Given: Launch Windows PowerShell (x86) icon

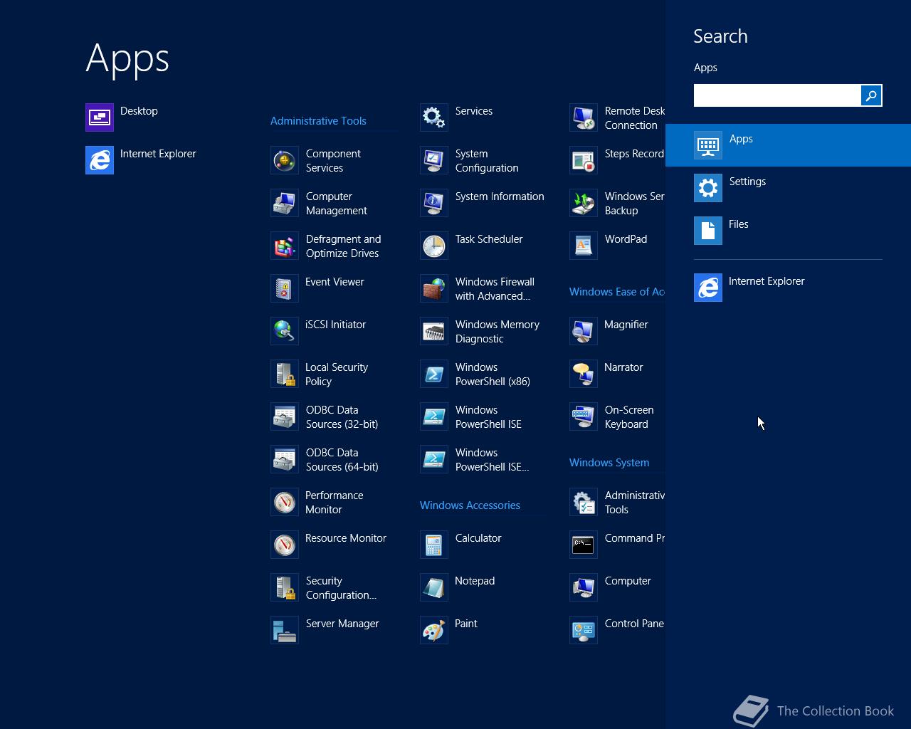Looking at the screenshot, I should [x=434, y=374].
